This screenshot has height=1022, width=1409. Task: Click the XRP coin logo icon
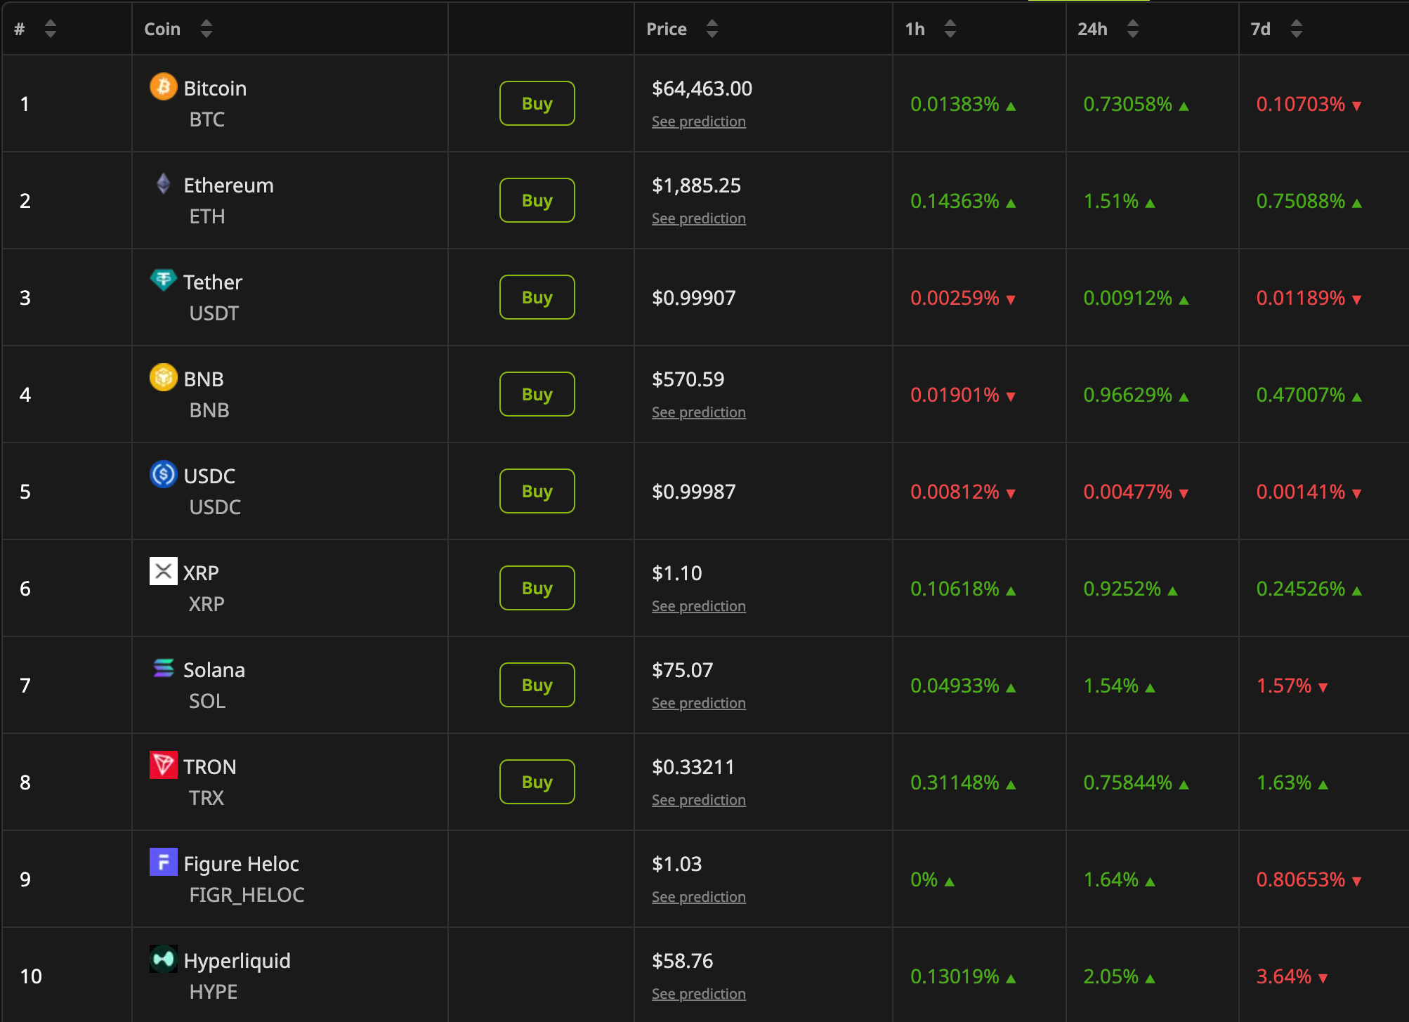tap(163, 571)
